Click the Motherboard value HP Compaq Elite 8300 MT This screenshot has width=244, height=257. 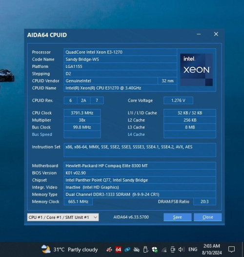pos(140,166)
